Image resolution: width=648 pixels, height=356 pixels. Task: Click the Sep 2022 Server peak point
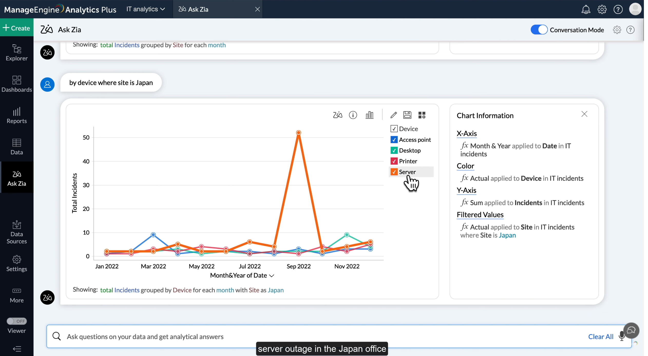(x=298, y=133)
